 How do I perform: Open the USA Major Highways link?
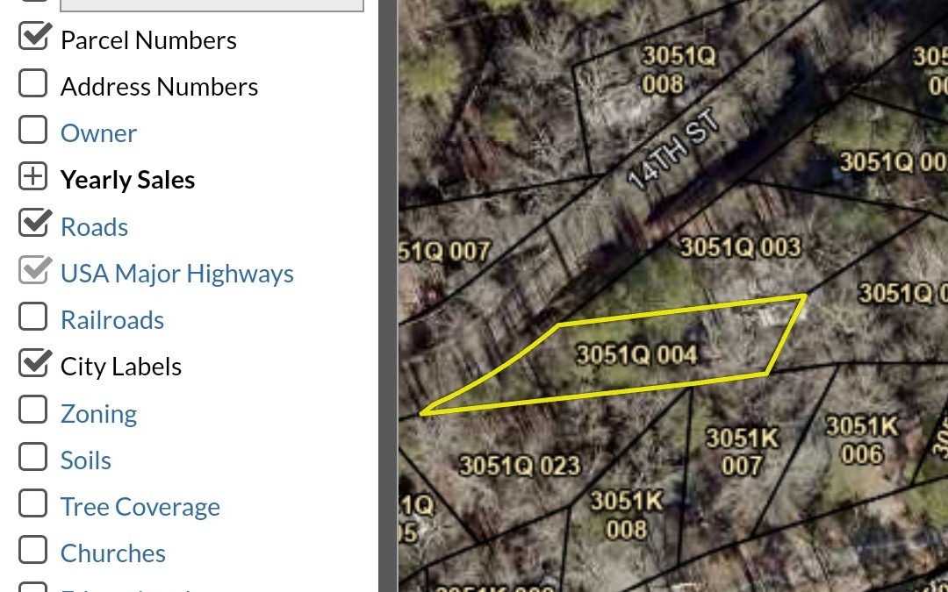click(x=176, y=274)
